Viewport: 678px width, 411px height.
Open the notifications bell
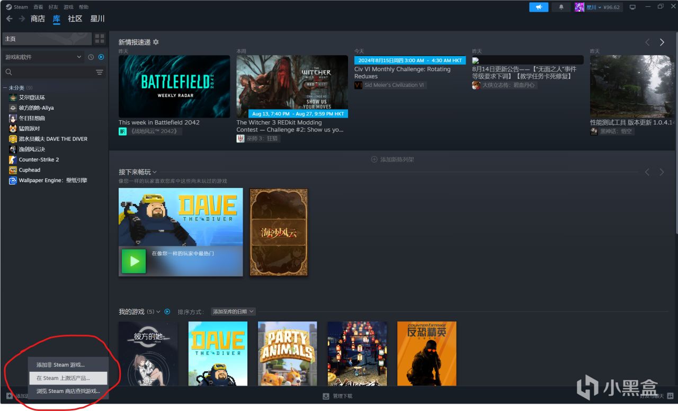(x=561, y=7)
